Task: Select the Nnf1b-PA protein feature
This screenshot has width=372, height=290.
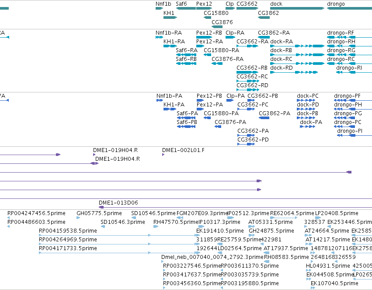Action: (x=160, y=101)
